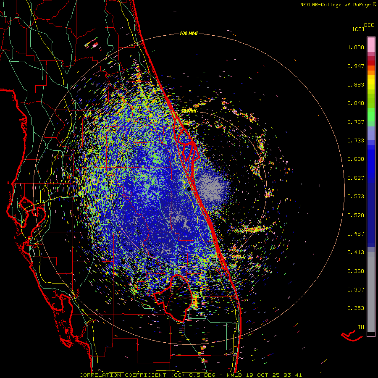Click the 0.253 scale value
The width and height of the screenshot is (378, 378).
tap(356, 308)
